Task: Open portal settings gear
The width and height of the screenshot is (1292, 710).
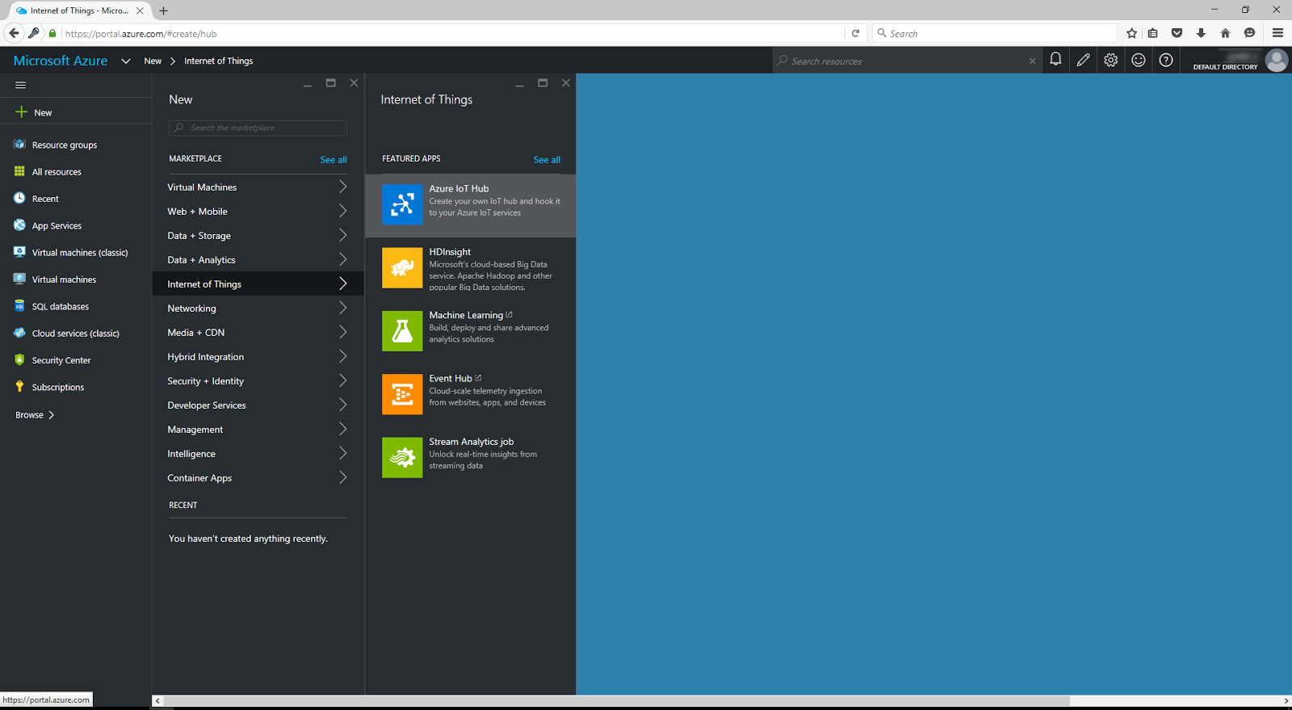Action: click(x=1111, y=60)
